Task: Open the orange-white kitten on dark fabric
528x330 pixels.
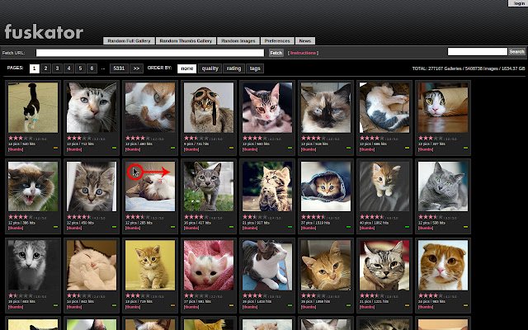Action: tap(384, 186)
